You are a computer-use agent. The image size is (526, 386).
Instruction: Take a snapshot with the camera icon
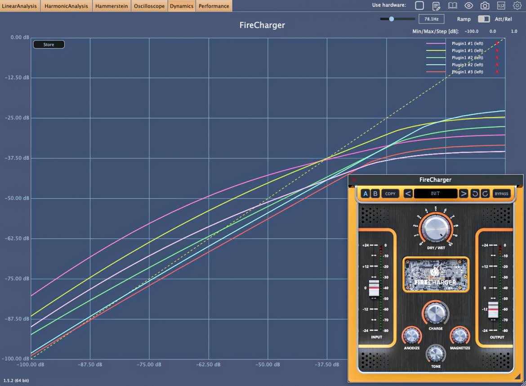click(x=485, y=6)
